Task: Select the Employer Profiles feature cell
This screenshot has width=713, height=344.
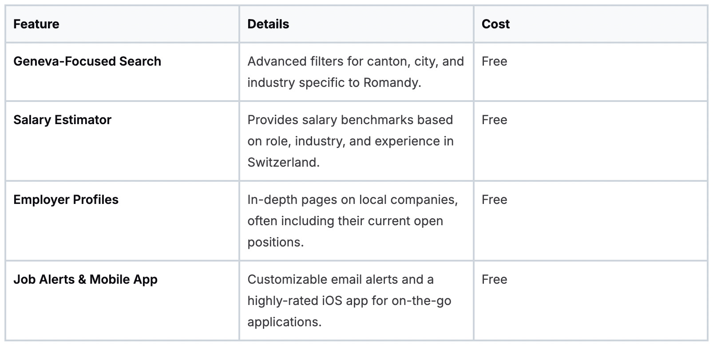Action: click(x=66, y=199)
